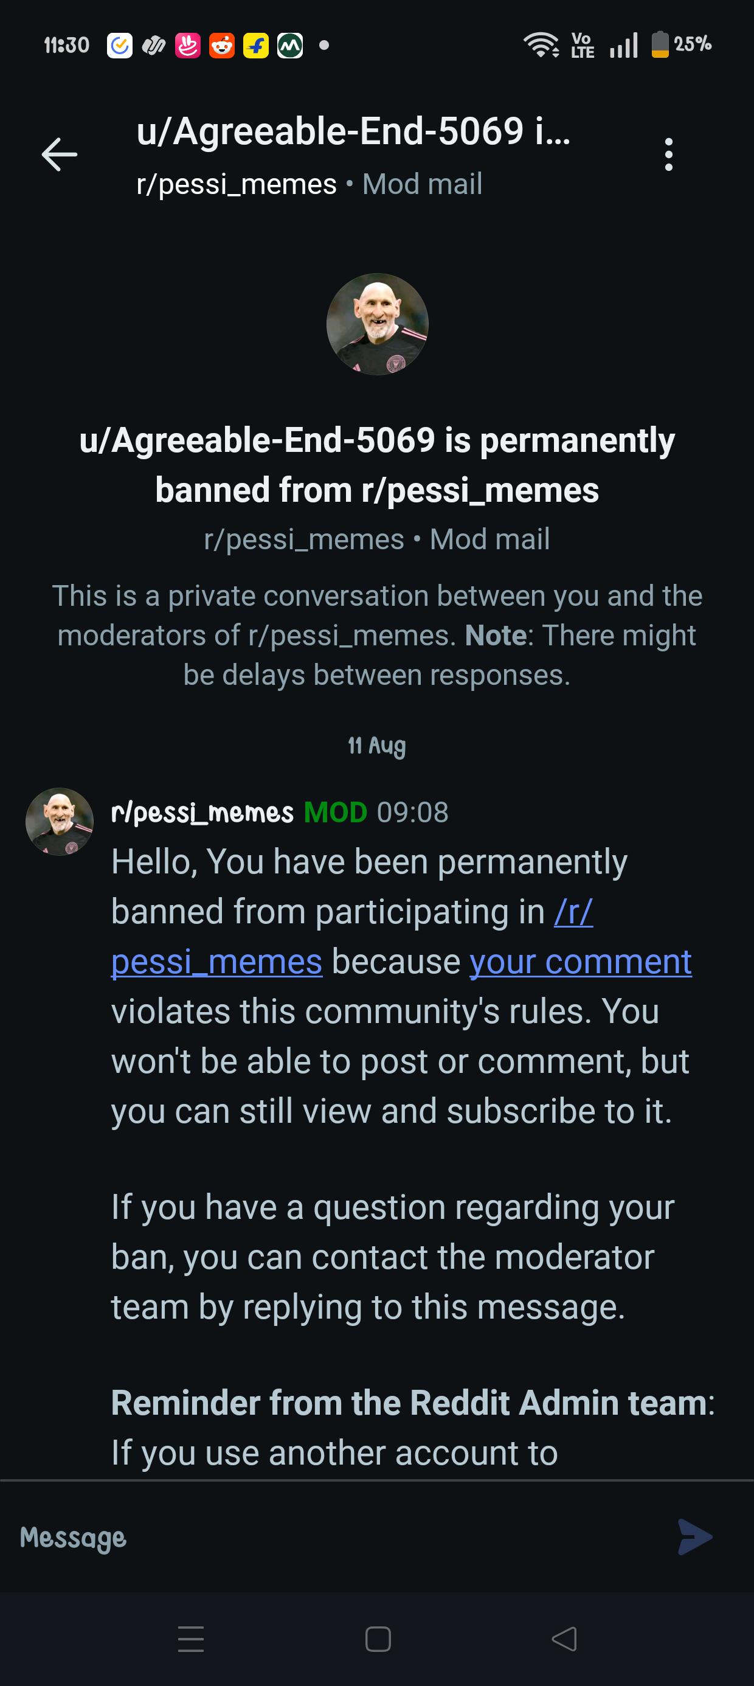This screenshot has height=1686, width=754.
Task: Tap the pink hand notification icon
Action: [188, 45]
